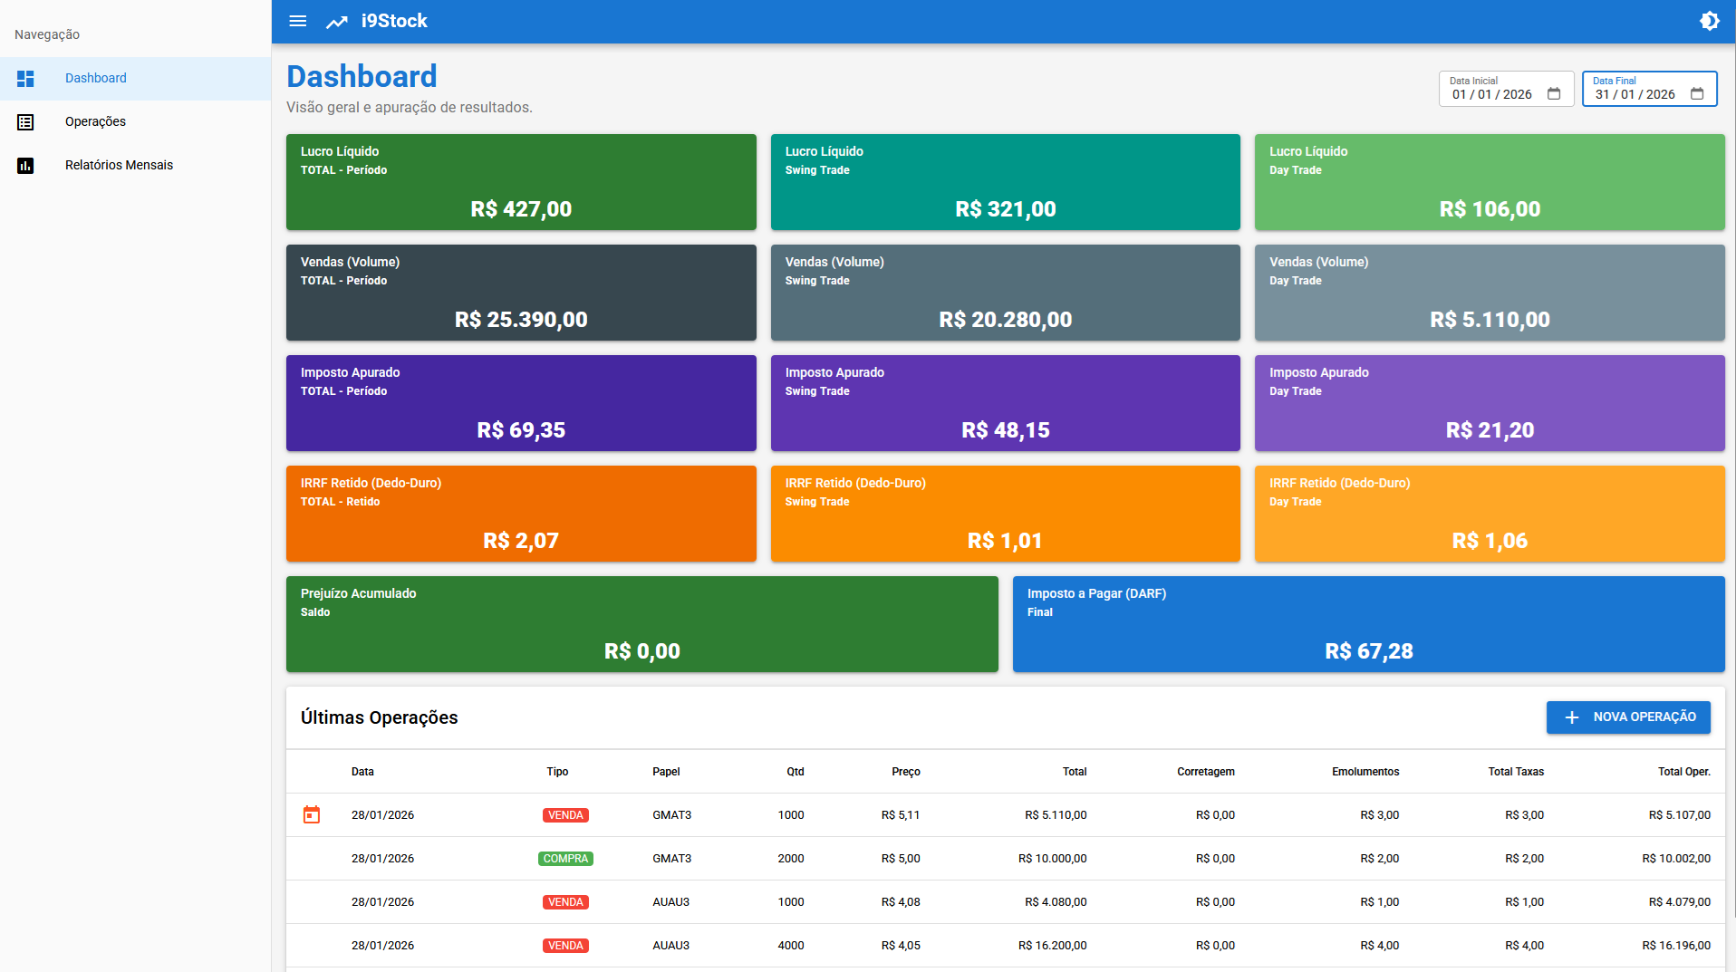
Task: Select Vendas (Volume) Day Trade card
Action: click(1490, 293)
